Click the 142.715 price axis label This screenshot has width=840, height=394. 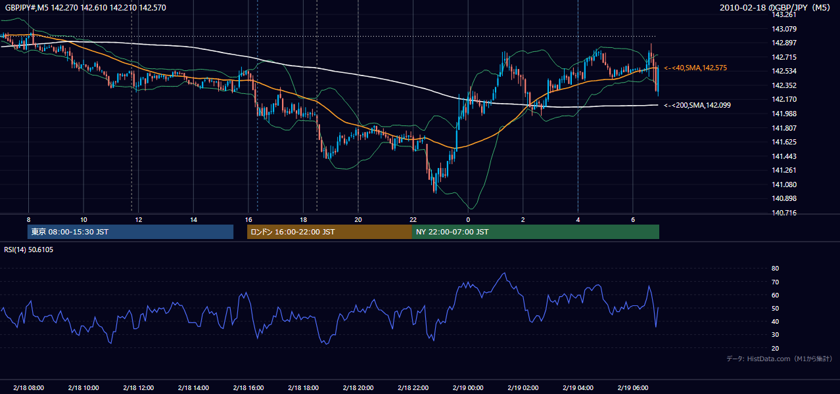coord(783,57)
